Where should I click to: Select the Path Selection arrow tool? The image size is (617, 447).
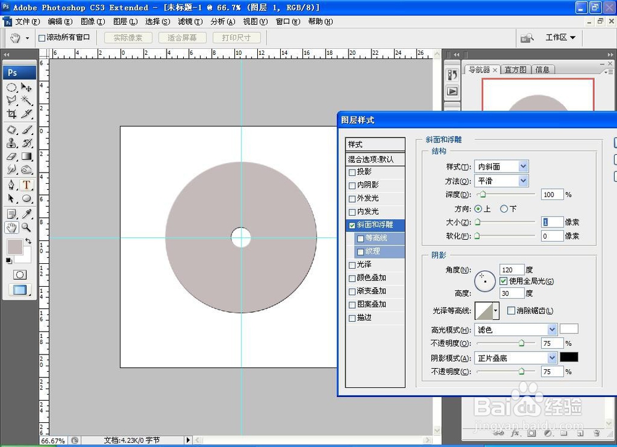(12, 198)
